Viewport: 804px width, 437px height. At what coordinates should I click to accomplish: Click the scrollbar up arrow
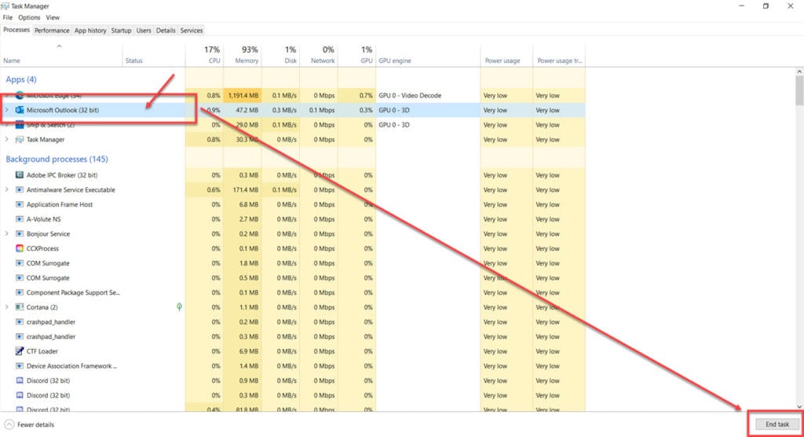tap(799, 72)
